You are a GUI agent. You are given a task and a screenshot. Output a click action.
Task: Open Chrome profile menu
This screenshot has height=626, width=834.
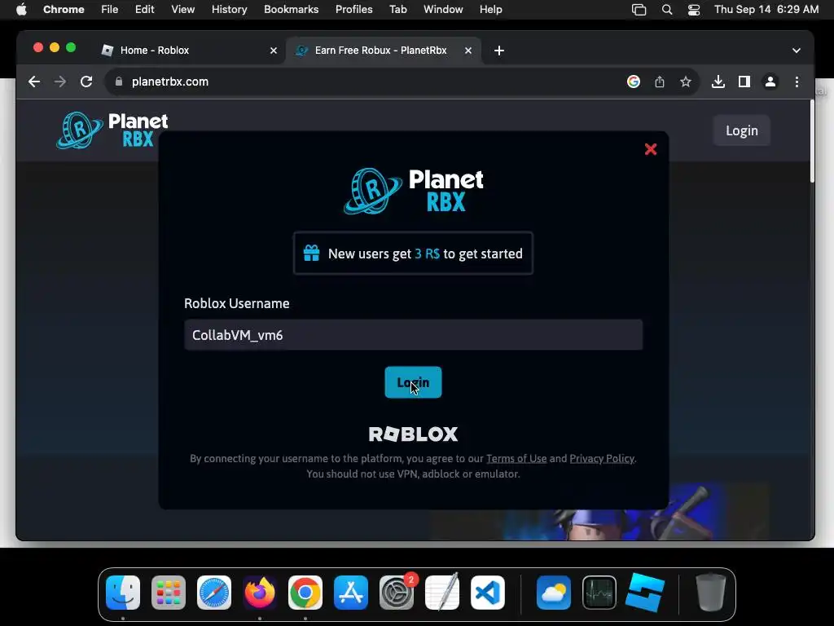click(770, 82)
